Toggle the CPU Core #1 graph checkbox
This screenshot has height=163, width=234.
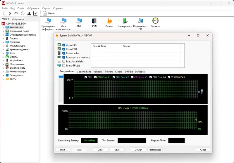coord(95,77)
